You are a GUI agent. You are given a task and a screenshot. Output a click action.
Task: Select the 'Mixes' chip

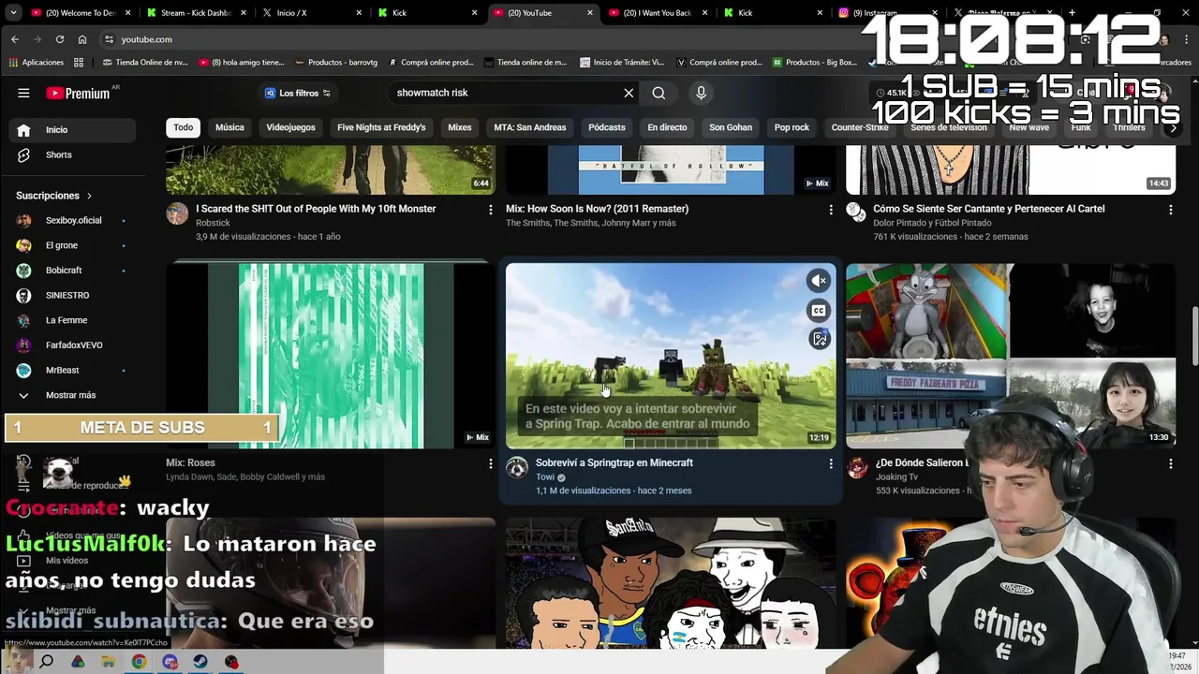pyautogui.click(x=460, y=127)
